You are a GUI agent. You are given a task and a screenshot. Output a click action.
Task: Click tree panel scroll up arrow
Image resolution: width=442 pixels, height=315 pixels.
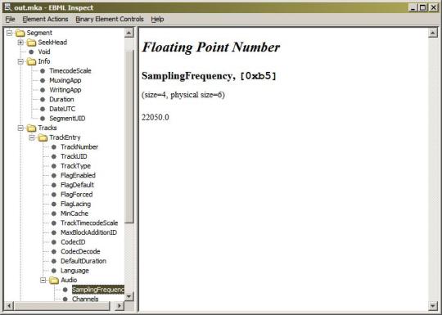129,33
